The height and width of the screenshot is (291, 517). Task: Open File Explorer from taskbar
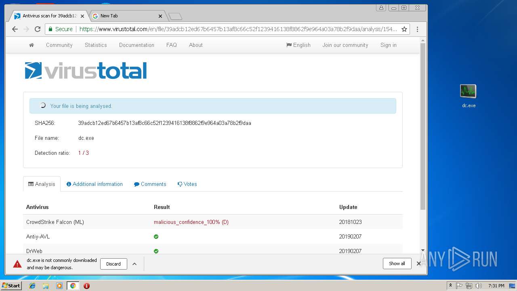click(46, 286)
